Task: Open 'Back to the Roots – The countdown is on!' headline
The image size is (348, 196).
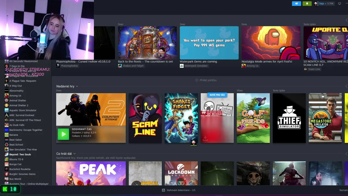Action: [x=145, y=62]
